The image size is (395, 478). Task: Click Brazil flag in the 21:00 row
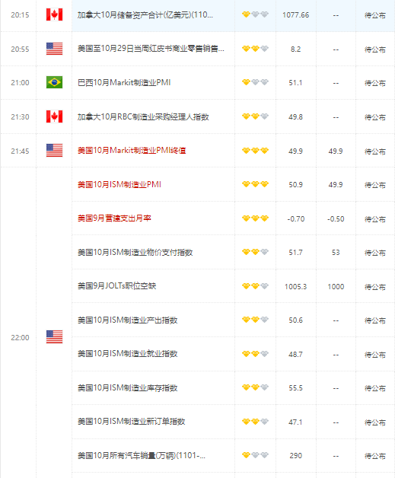pos(54,82)
